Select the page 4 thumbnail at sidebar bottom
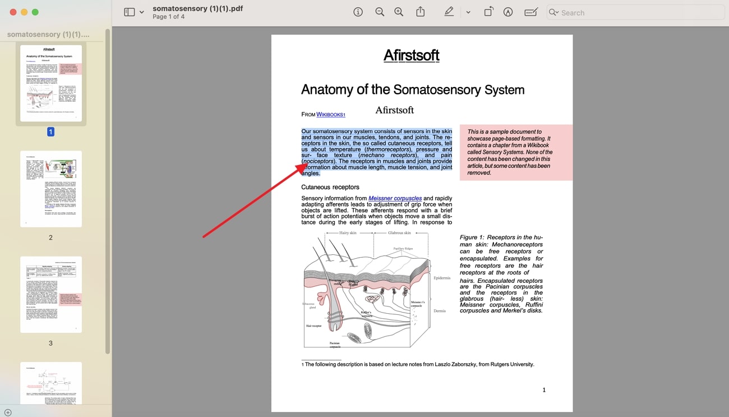 pyautogui.click(x=50, y=383)
